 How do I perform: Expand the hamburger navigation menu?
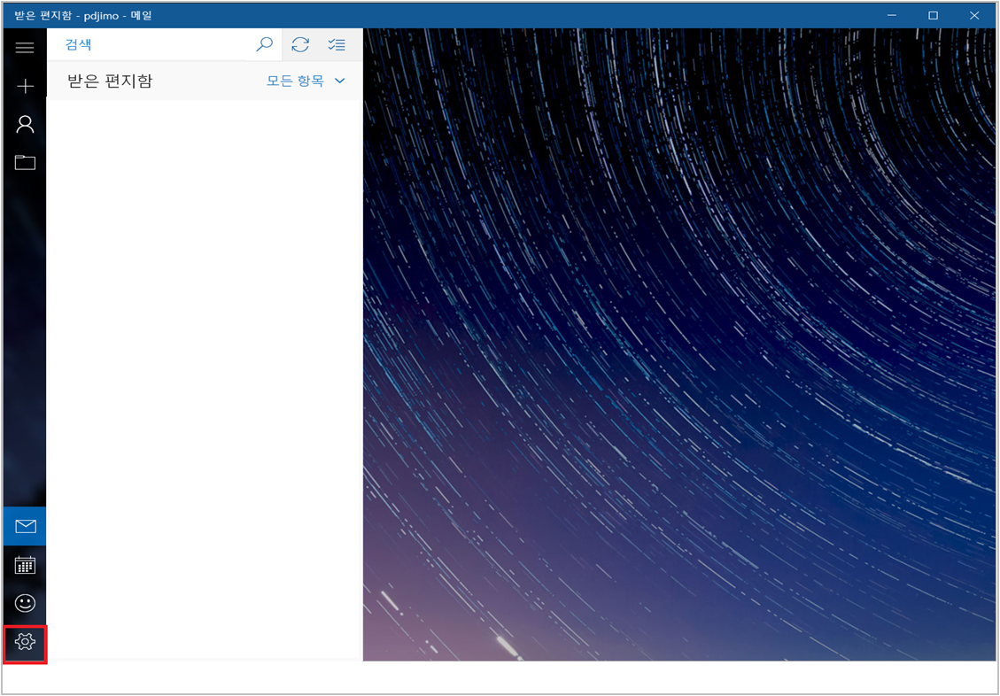[25, 47]
